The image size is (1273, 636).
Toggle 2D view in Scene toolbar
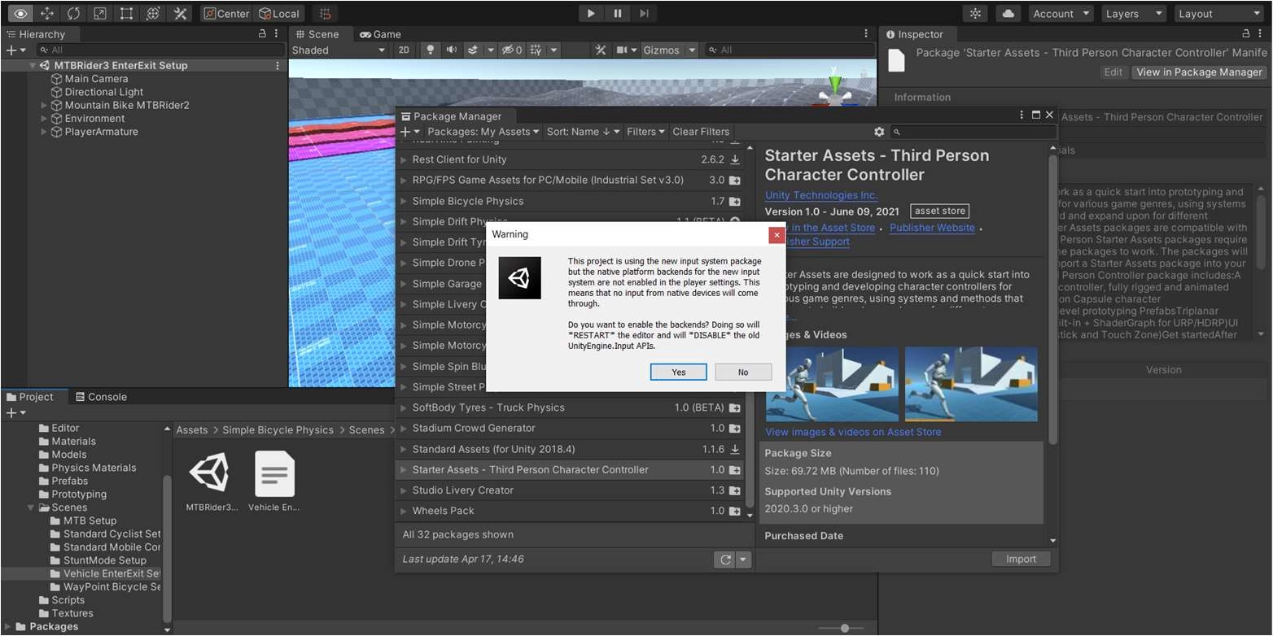click(x=404, y=50)
